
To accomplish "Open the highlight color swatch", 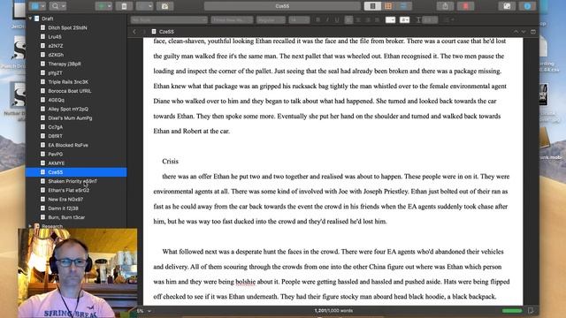I will click(405, 19).
